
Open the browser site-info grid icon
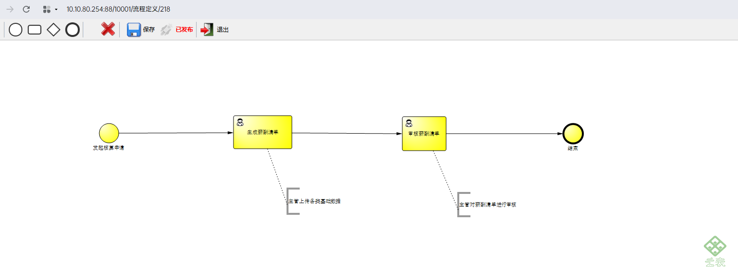pos(47,9)
